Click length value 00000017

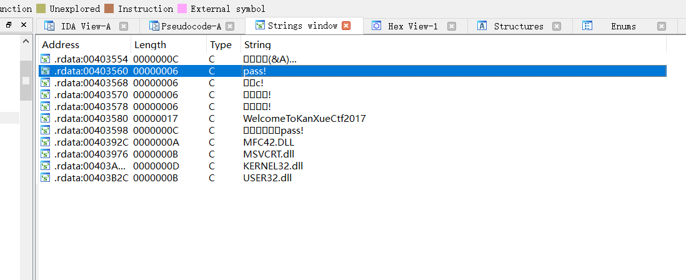point(156,118)
